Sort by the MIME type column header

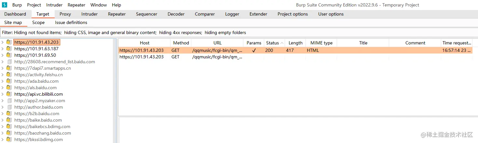(321, 43)
